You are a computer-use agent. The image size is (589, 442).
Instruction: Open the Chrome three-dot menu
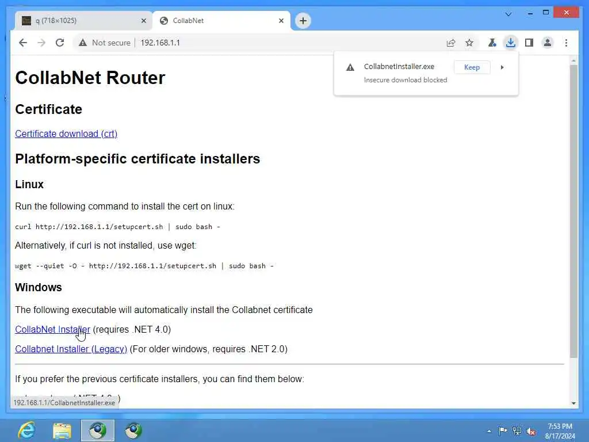point(566,43)
